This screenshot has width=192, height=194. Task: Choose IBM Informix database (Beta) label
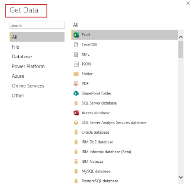point(106,152)
